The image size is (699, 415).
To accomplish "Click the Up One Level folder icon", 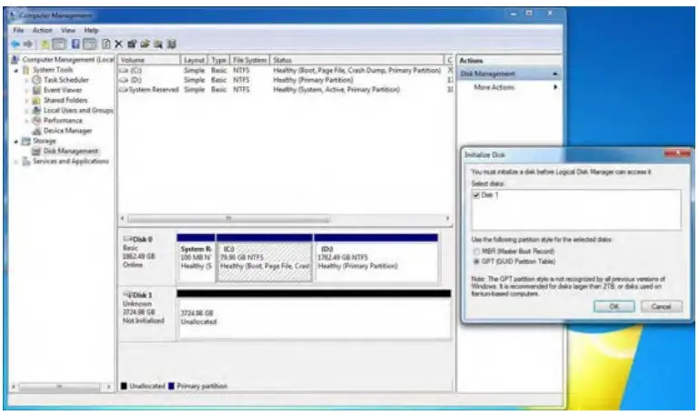I will click(x=45, y=44).
